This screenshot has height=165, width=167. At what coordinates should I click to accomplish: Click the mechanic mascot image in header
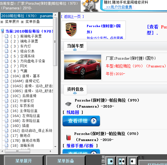point(90,6)
